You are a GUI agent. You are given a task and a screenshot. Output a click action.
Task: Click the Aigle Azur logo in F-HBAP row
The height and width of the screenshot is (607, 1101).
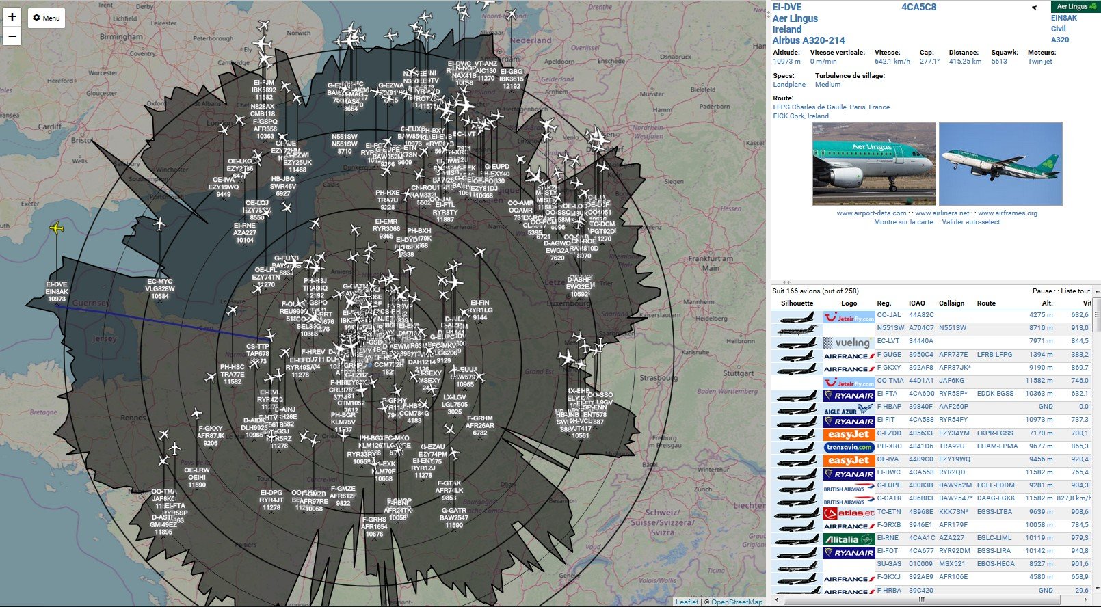point(849,408)
